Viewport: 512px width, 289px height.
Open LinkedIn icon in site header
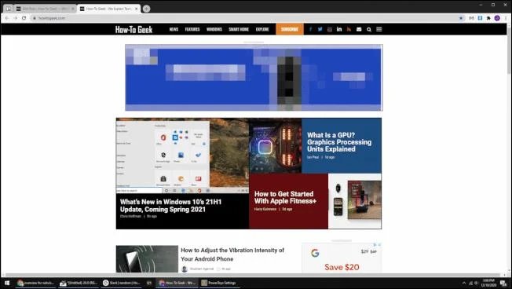tap(339, 29)
